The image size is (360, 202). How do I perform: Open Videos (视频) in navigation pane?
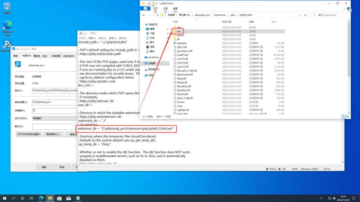152,47
